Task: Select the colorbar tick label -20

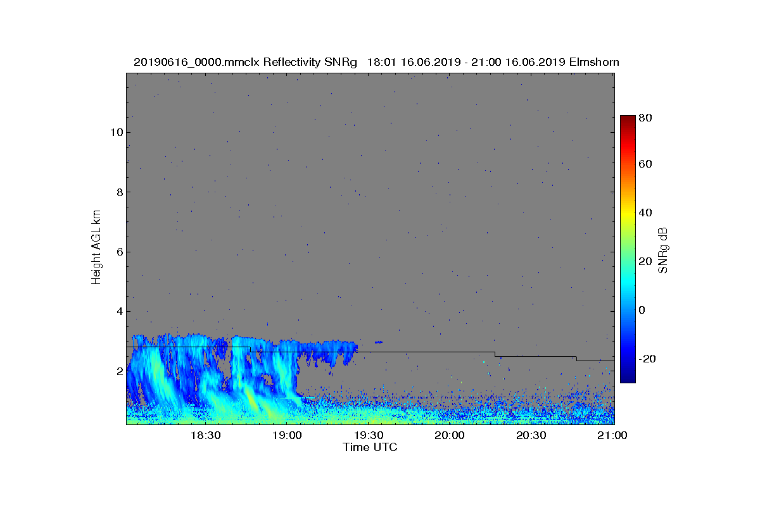Action: tap(648, 359)
